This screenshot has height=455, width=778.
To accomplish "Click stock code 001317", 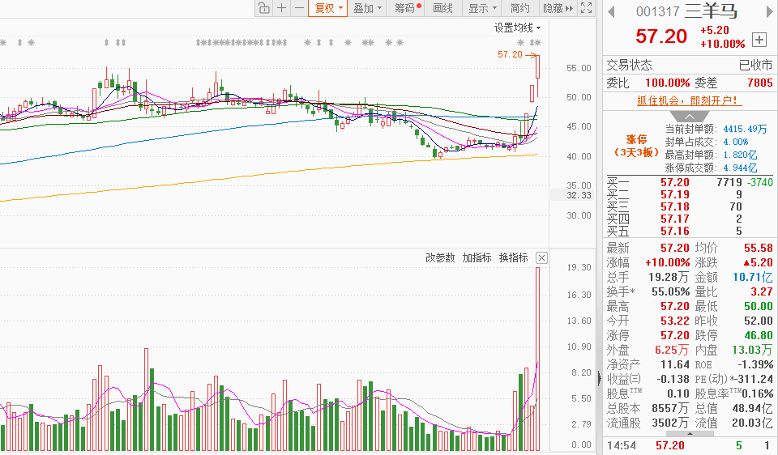I will point(657,11).
